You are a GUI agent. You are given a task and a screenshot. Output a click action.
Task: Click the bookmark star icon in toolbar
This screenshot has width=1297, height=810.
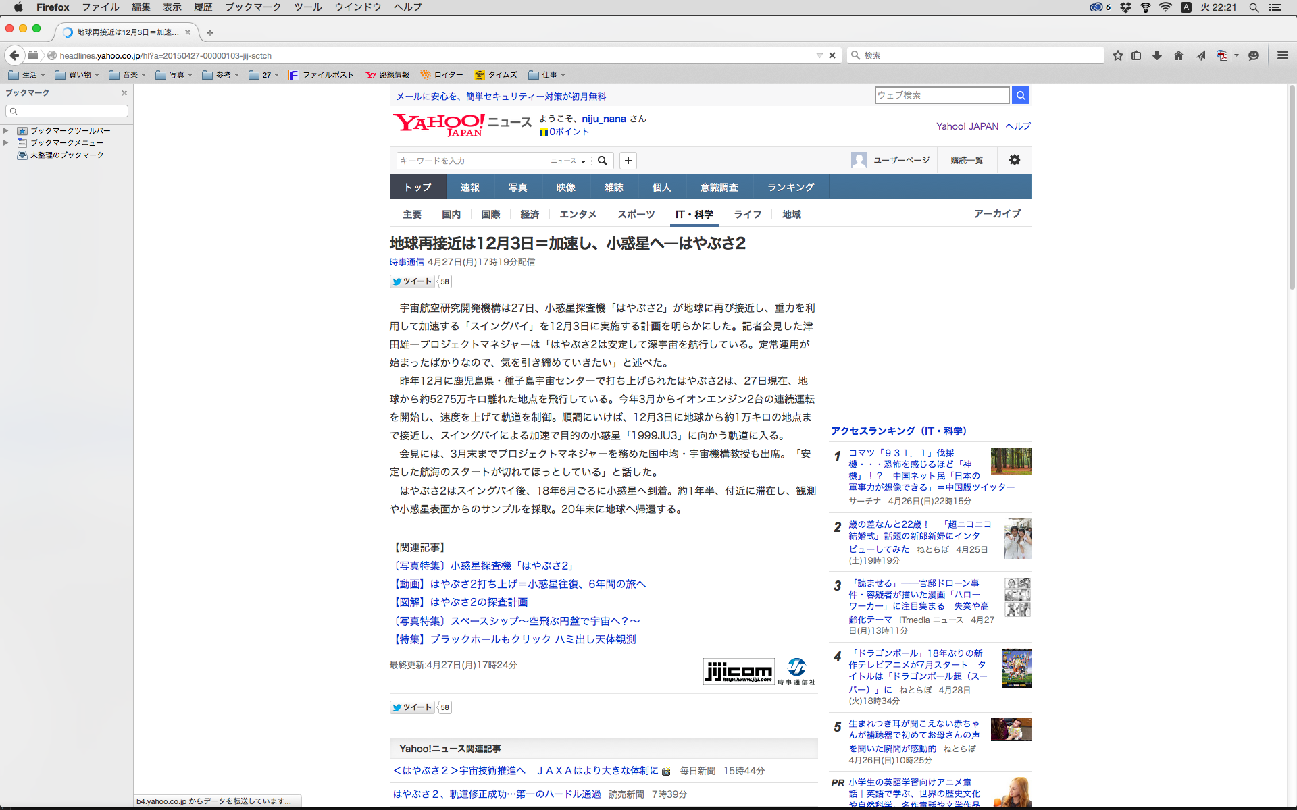pos(1118,55)
